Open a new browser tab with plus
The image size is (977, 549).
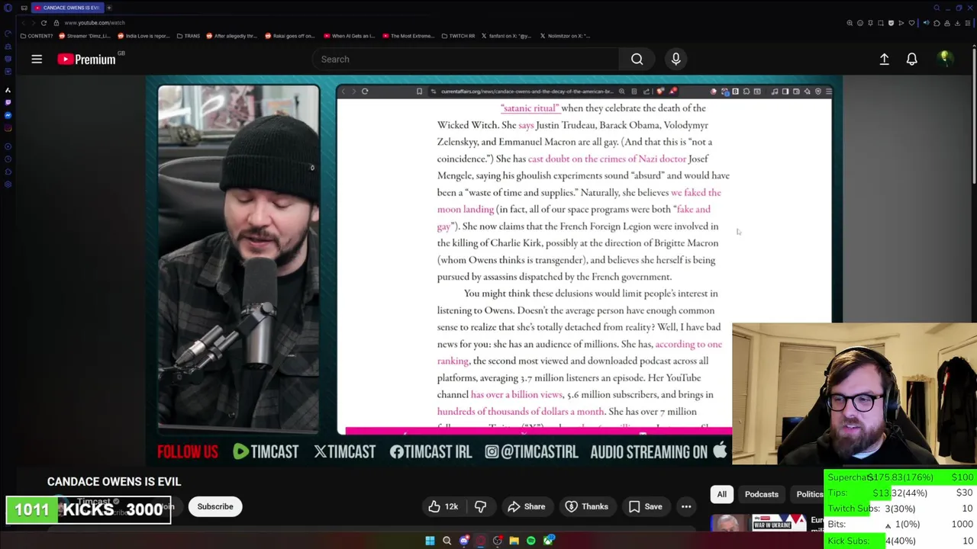pos(108,8)
